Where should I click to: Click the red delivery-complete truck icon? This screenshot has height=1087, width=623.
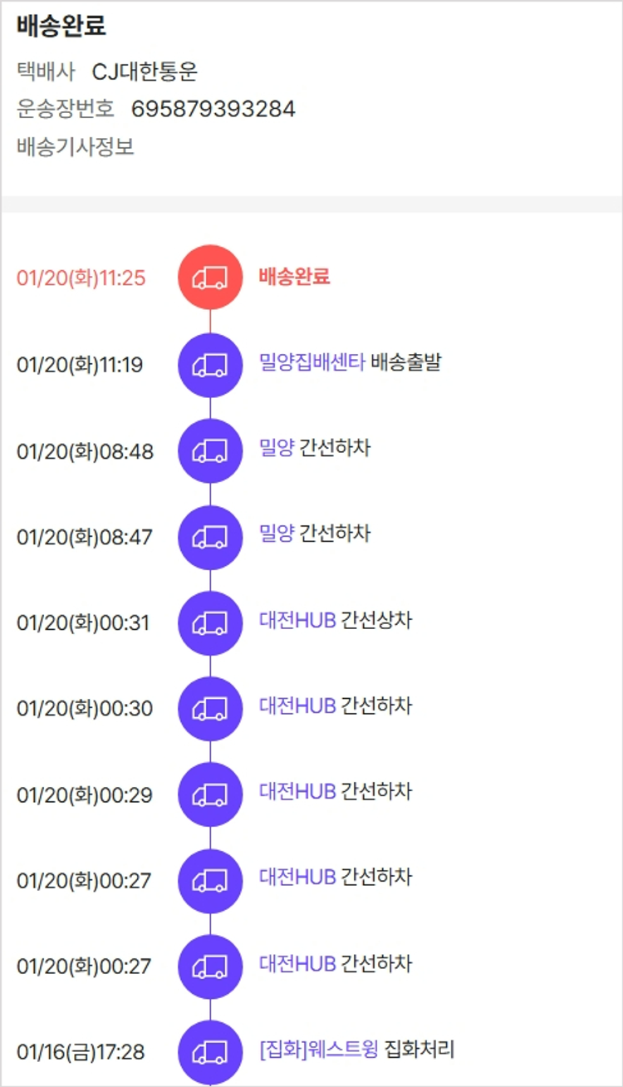(x=210, y=278)
